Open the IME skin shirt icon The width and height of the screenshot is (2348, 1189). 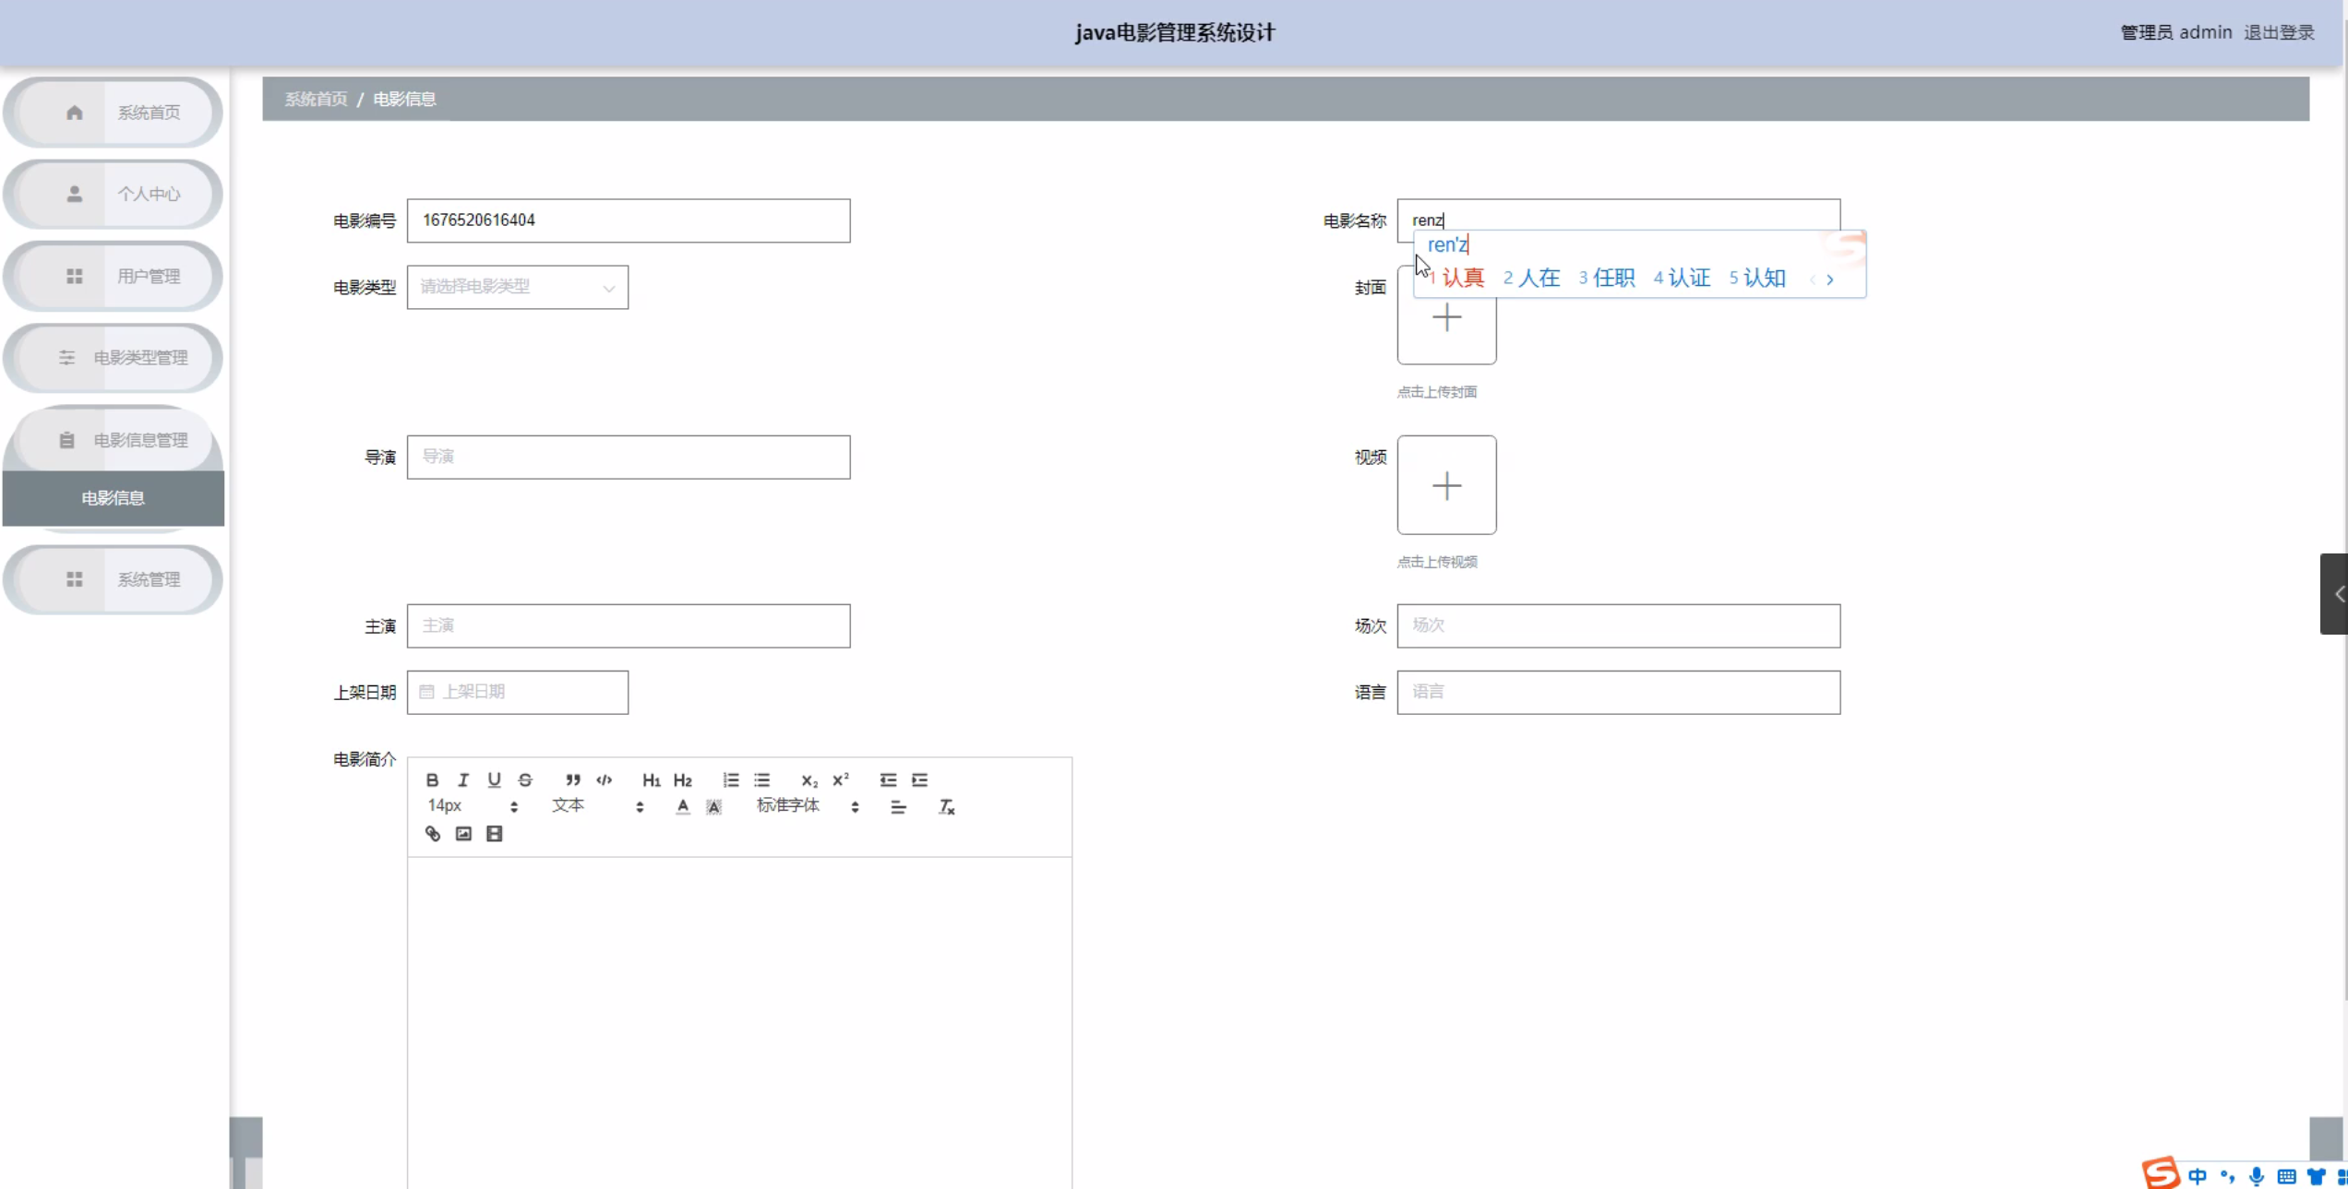pyautogui.click(x=2317, y=1176)
